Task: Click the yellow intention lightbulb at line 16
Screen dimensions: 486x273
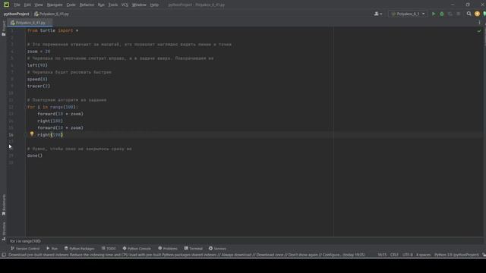Action: (32, 134)
